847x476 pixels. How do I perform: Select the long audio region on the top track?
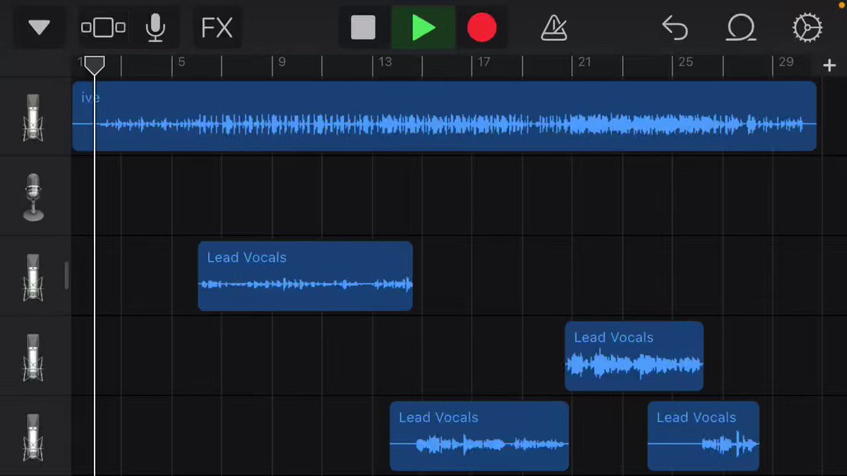(445, 116)
